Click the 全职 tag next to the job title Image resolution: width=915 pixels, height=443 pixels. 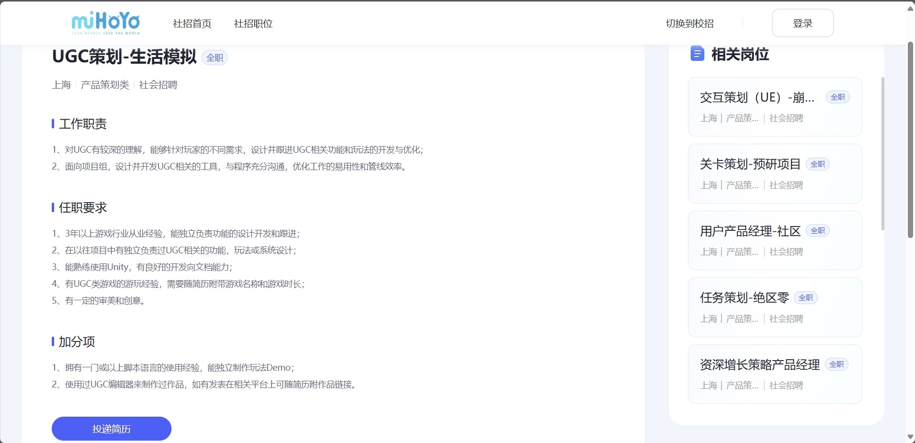pos(215,57)
